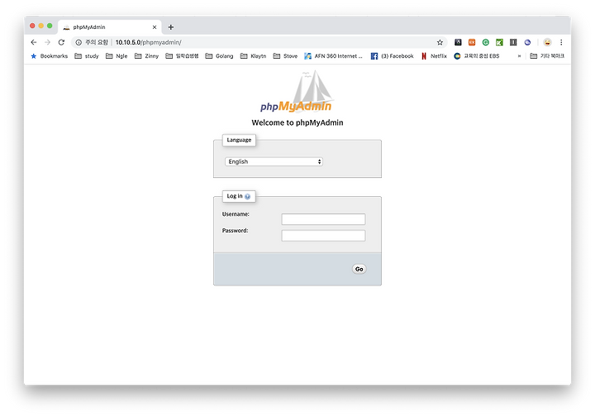Viewport: 595px width, 417px height.
Task: Open the green circular extension icon
Action: [486, 42]
